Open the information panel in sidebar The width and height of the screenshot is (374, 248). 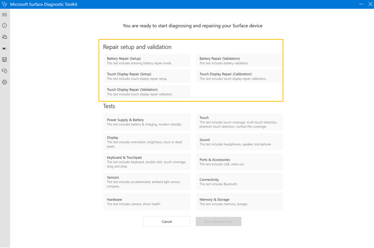[5, 26]
